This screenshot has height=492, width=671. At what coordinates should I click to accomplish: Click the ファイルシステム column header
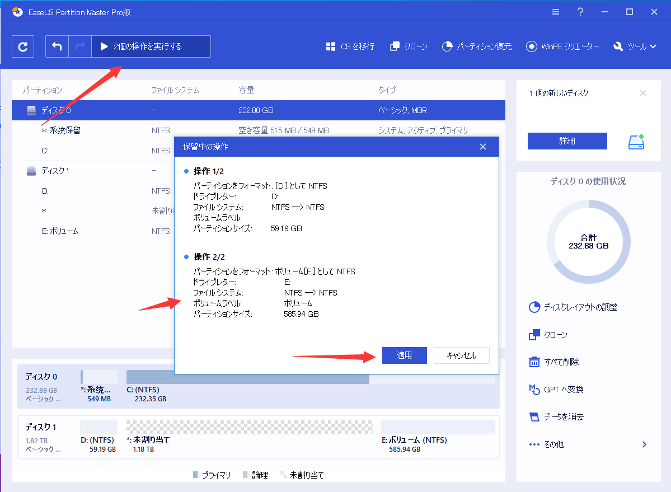tap(175, 90)
